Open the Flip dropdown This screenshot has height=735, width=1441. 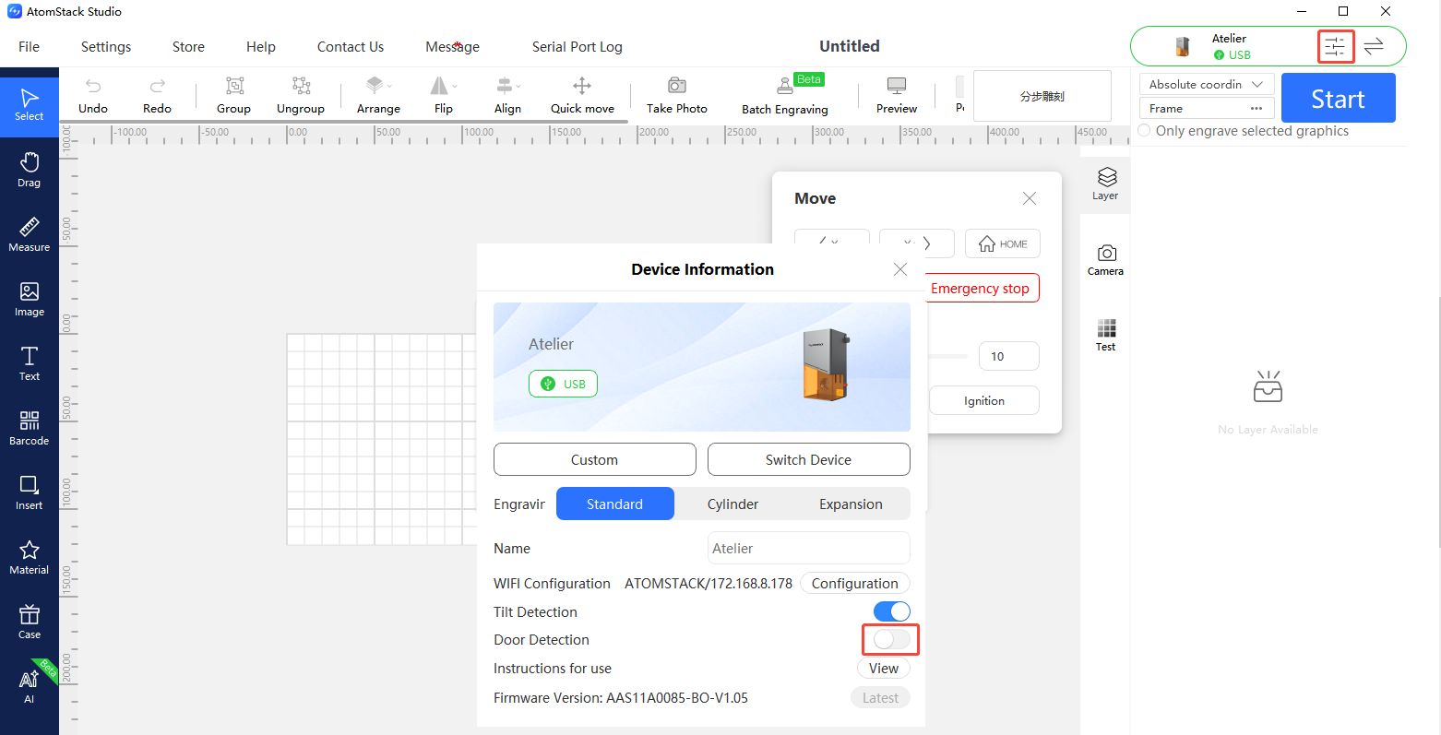pos(444,96)
